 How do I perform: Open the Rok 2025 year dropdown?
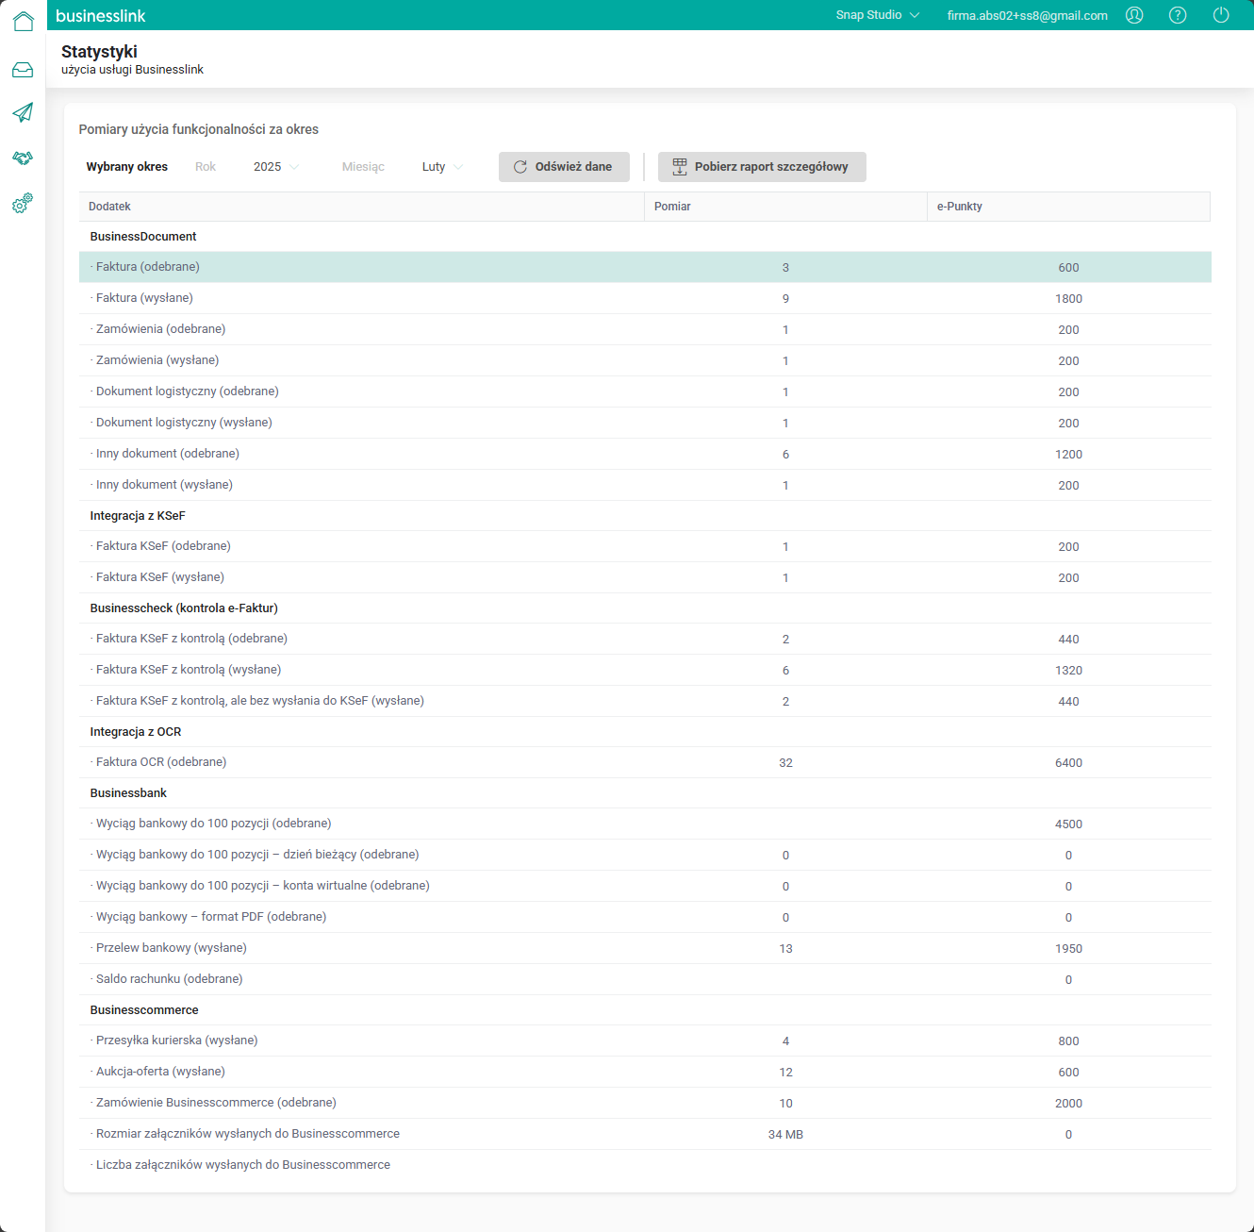coord(276,167)
